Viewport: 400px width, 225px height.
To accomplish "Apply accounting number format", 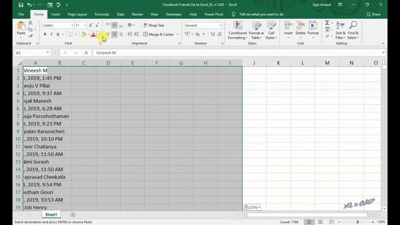I will (x=187, y=34).
